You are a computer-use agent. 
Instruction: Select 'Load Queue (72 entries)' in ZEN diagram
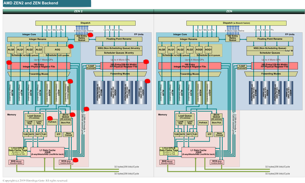click(x=185, y=117)
